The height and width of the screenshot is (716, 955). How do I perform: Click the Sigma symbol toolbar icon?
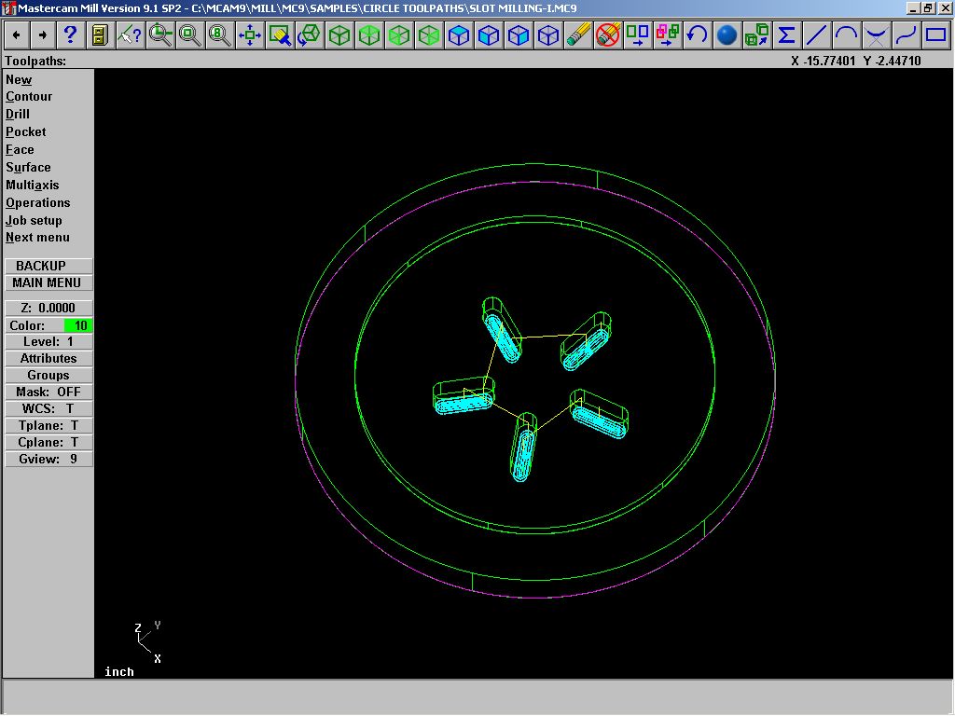[787, 35]
